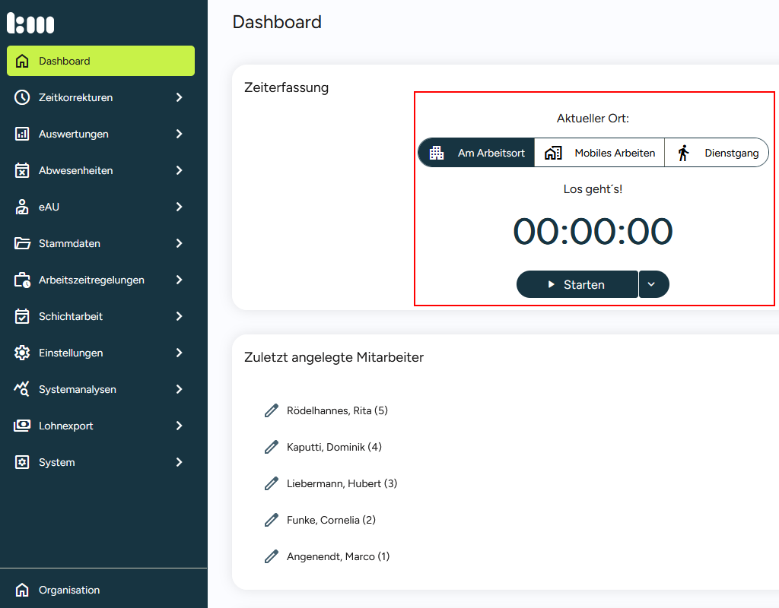The image size is (779, 608).
Task: Click the 00:00:00 timer display
Action: point(593,232)
